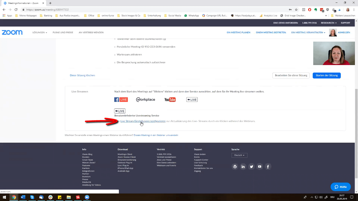Click the browser address bar URL
Screen dimensions: 358x201
[x=48, y=9]
